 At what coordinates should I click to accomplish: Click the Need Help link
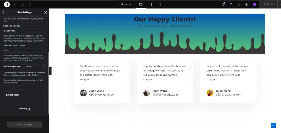(24, 109)
